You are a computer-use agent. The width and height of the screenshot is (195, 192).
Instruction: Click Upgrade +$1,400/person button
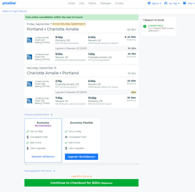[82, 157]
